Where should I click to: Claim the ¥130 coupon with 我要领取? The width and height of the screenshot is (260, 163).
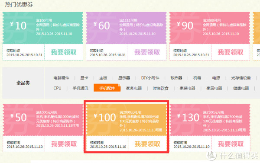[x=231, y=144]
